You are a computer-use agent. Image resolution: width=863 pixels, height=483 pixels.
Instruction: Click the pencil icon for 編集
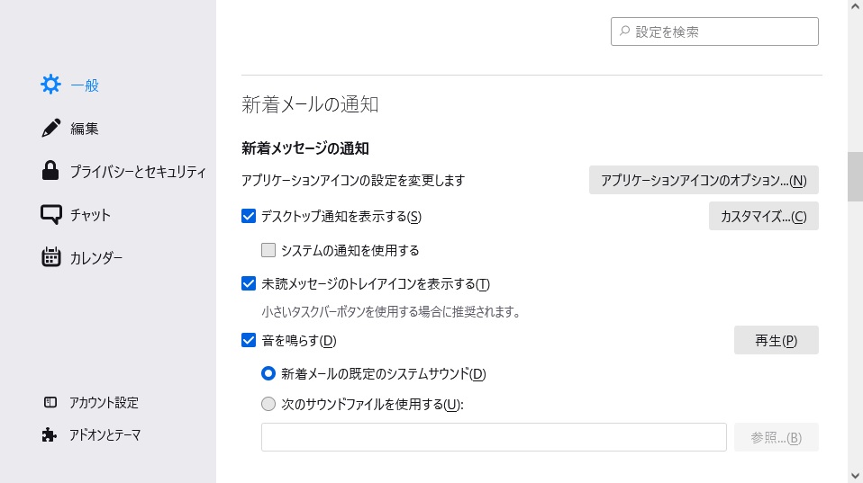pyautogui.click(x=51, y=129)
